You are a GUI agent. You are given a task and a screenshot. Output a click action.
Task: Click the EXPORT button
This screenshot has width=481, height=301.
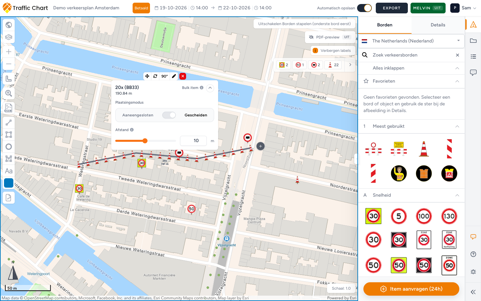(391, 8)
